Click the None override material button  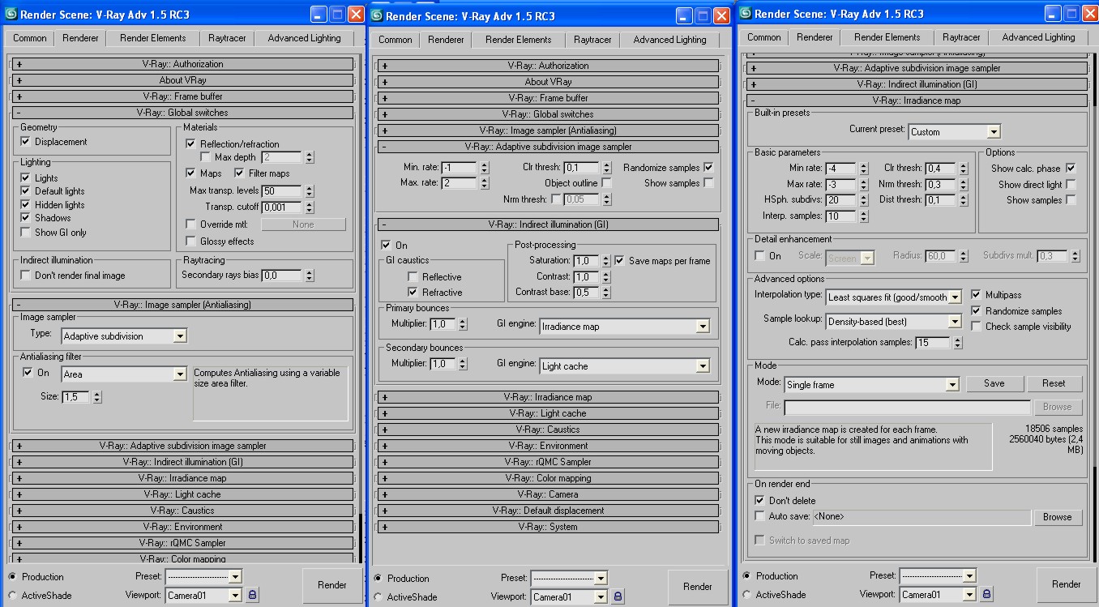click(303, 224)
